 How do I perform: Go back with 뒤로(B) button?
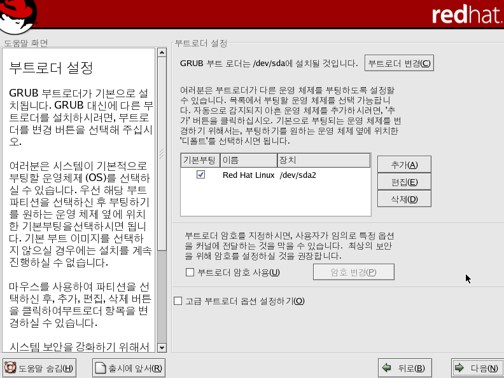[405, 368]
